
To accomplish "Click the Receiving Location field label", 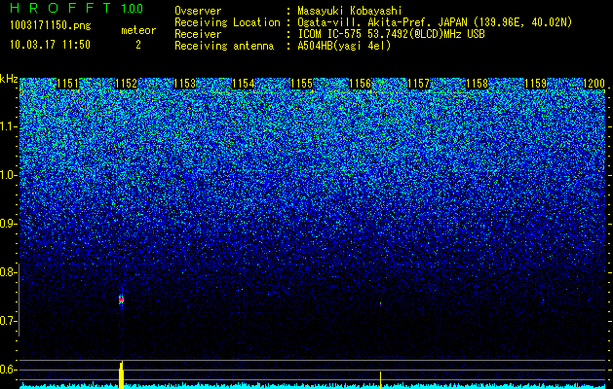I will click(x=227, y=22).
